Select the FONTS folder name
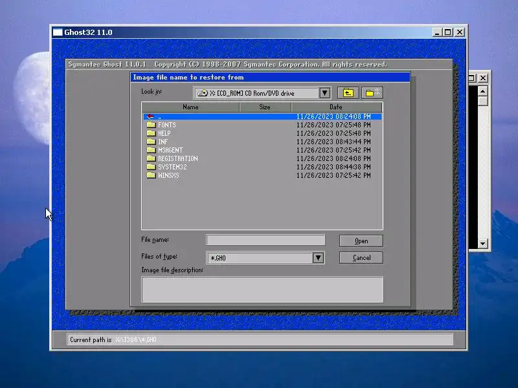Screen dimensions: 518x388 click(x=167, y=125)
